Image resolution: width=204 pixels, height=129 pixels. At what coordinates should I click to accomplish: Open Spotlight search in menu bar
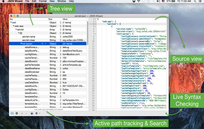click(x=195, y=1)
